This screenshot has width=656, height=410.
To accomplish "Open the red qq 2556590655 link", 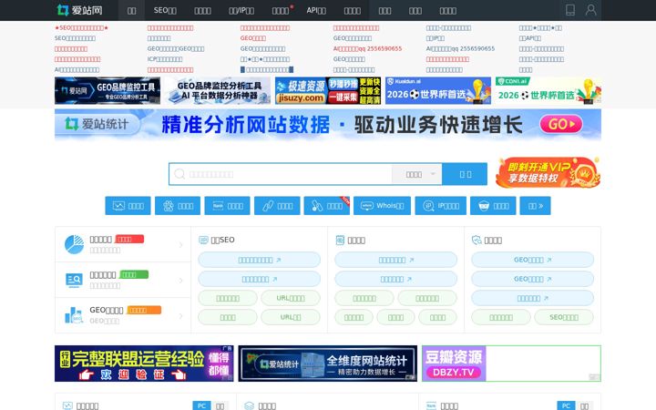I will pyautogui.click(x=367, y=48).
